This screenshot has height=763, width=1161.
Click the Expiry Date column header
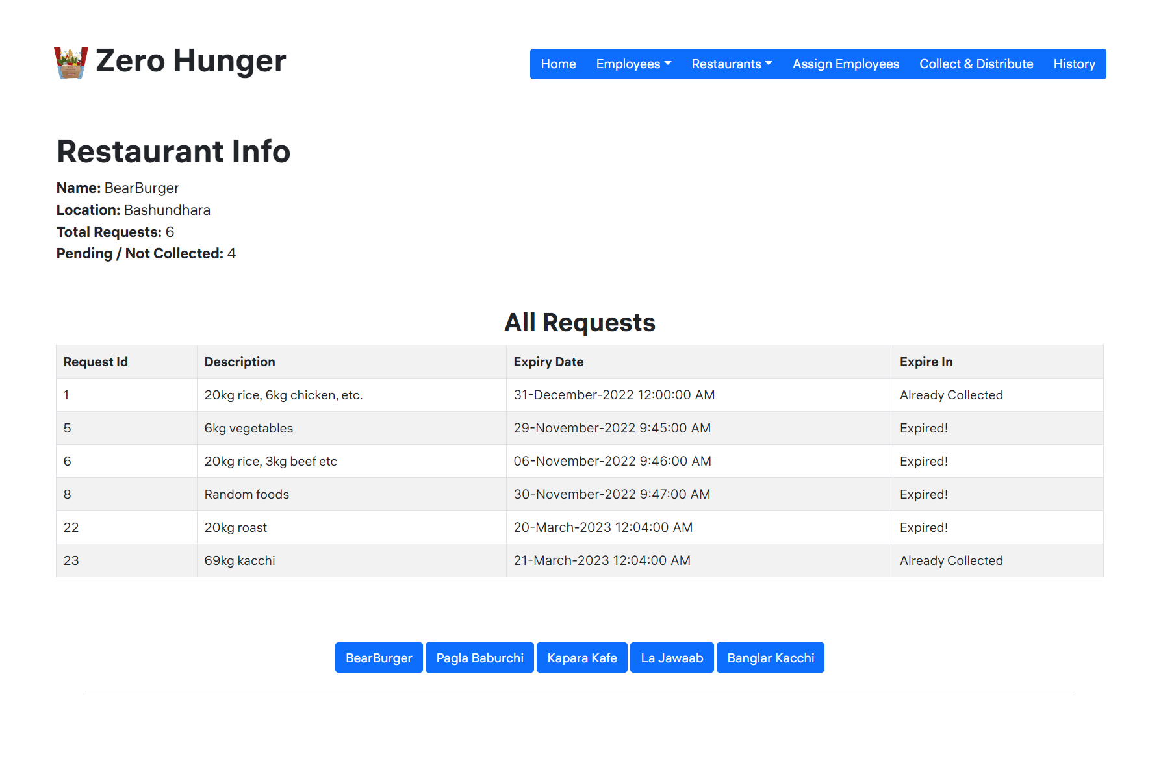(x=548, y=362)
